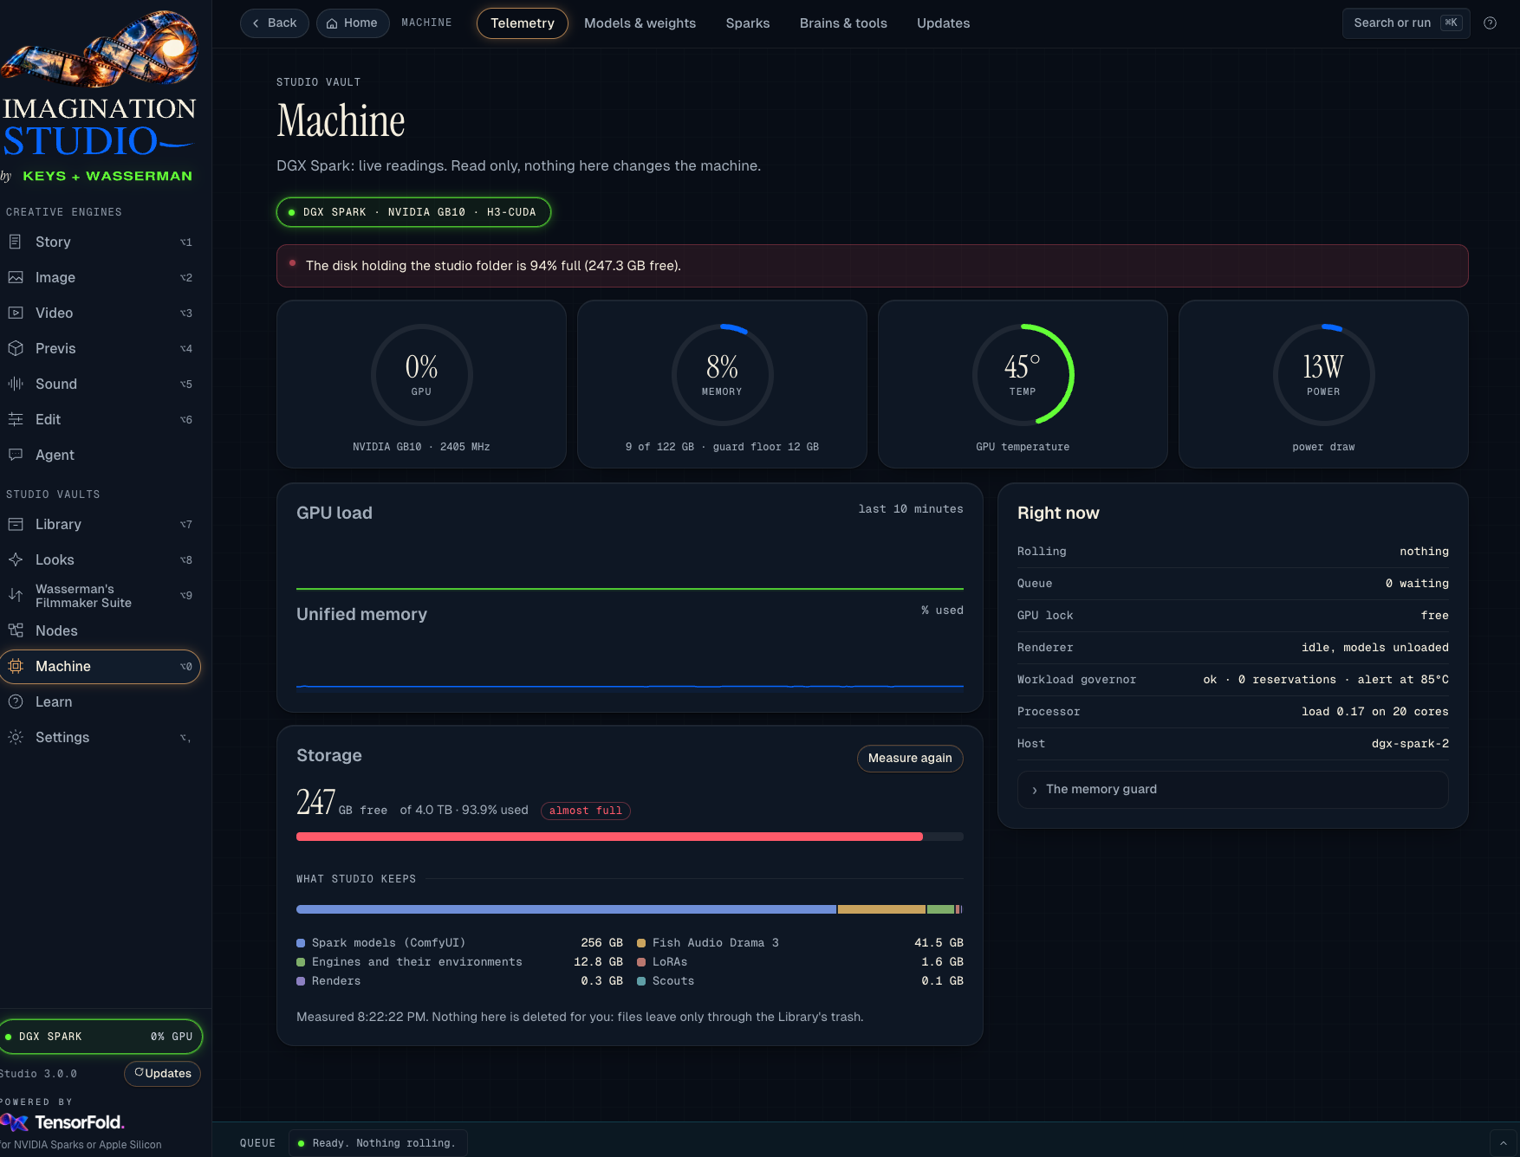Click the Measure again button
The height and width of the screenshot is (1157, 1520).
click(x=909, y=758)
